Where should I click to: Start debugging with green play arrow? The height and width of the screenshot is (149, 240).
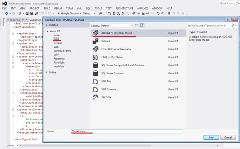click(x=58, y=13)
